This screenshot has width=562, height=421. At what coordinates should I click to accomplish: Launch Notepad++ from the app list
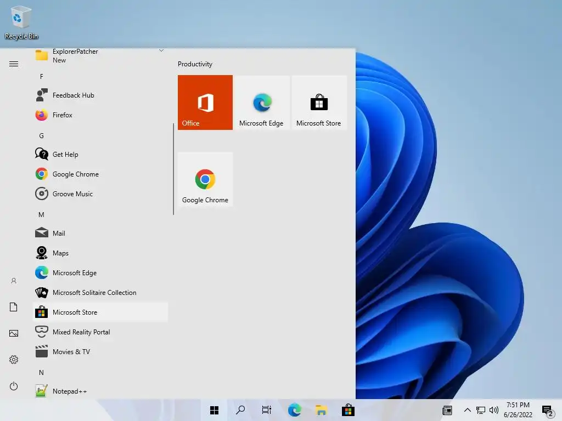[x=100, y=391]
